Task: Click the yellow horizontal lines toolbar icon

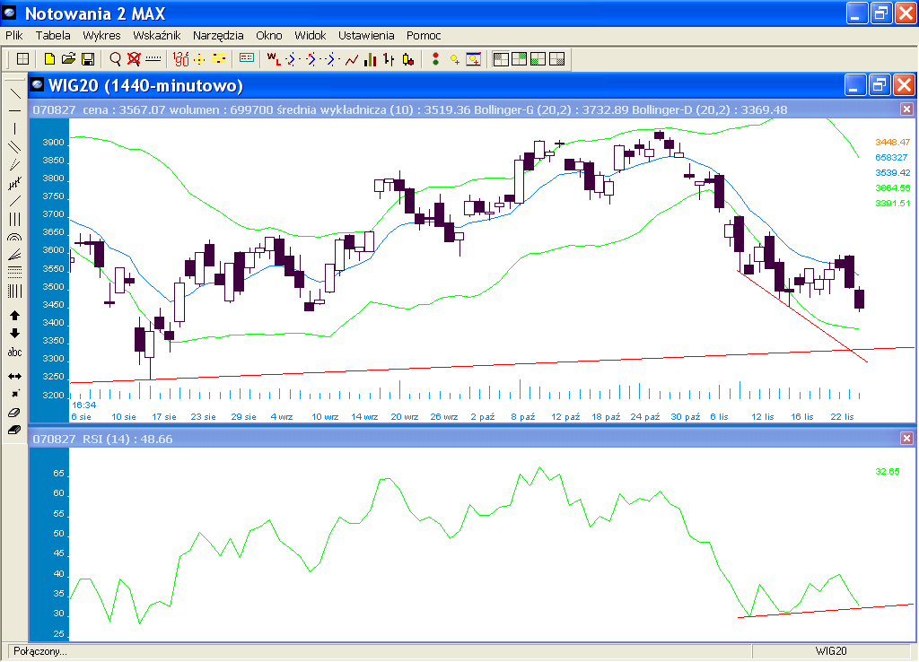Action: click(x=219, y=59)
